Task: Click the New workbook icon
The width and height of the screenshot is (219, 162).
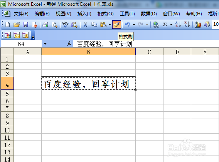Action: [8, 25]
